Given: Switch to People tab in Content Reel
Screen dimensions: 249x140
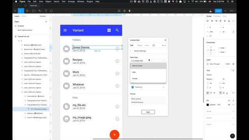Looking at the screenshot, I should pyautogui.click(x=139, y=45).
